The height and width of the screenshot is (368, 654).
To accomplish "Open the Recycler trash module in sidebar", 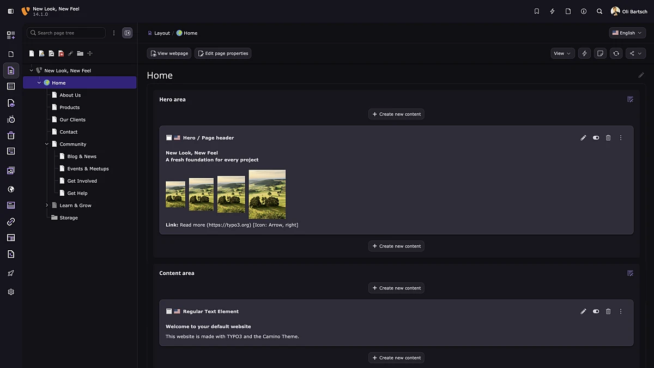I will coord(11,135).
